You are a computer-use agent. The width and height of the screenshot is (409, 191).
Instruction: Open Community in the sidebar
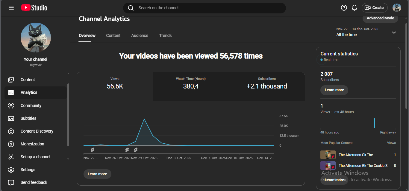[31, 105]
